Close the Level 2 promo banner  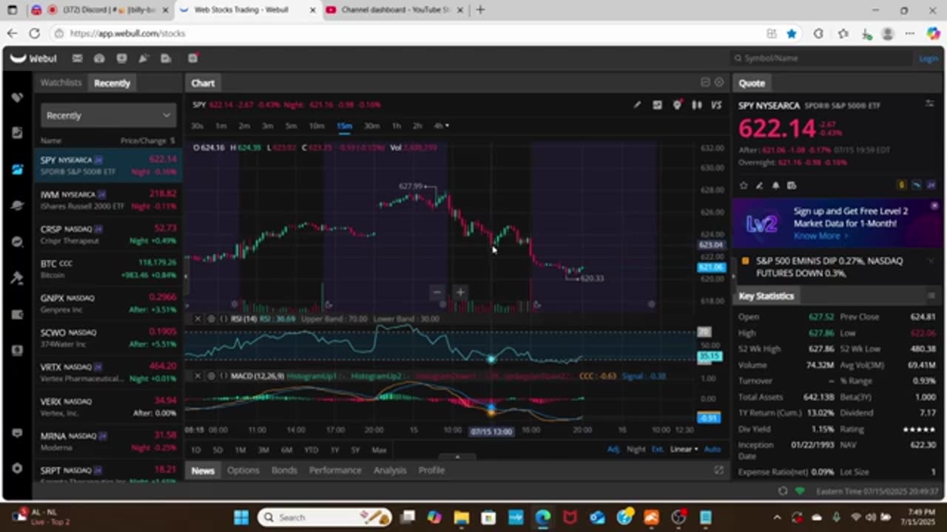[x=934, y=205]
